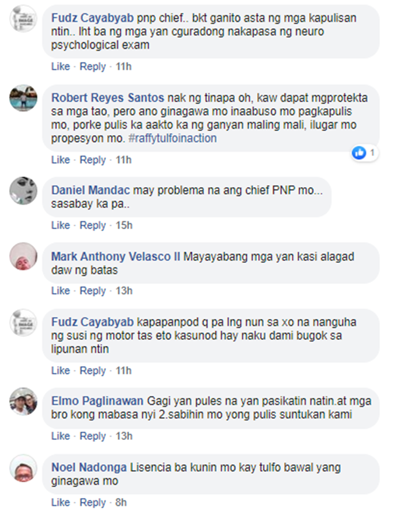
Task: Open Daniel Mandac's avatar
Action: (23, 191)
